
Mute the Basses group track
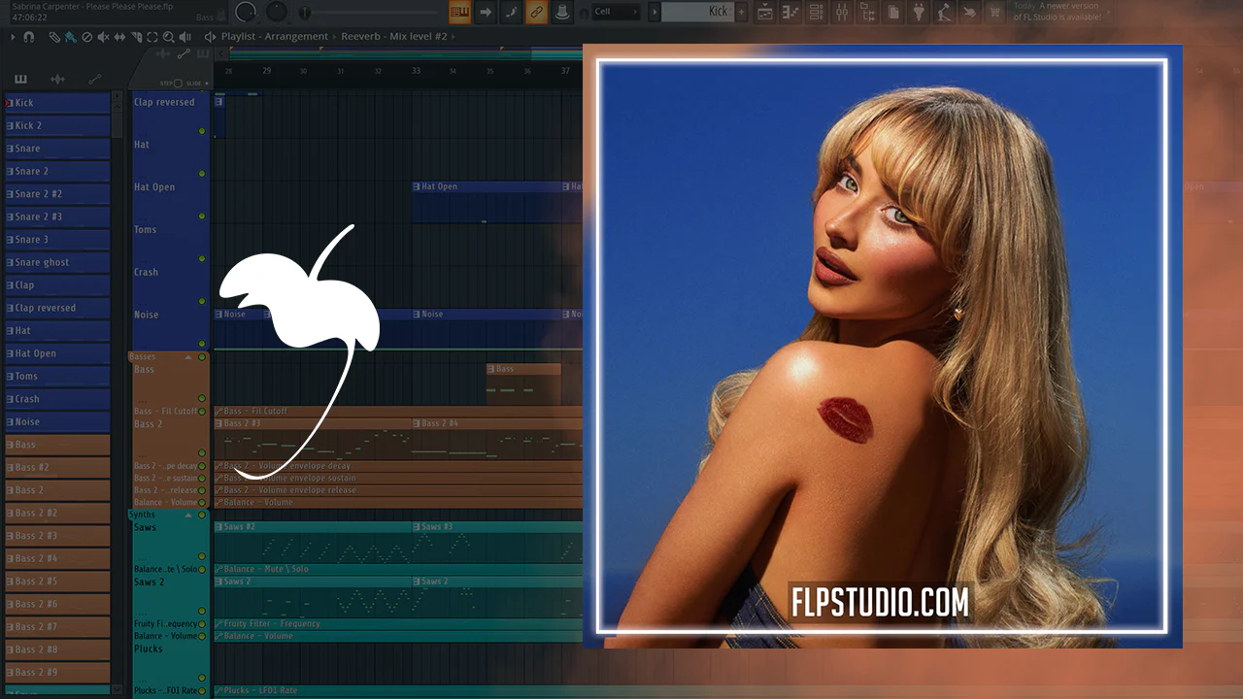(202, 357)
